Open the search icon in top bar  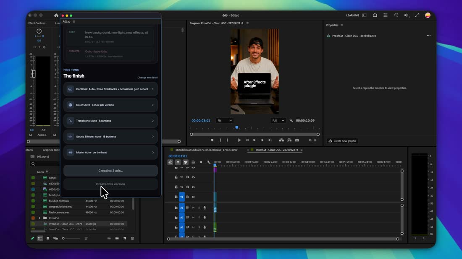396,15
